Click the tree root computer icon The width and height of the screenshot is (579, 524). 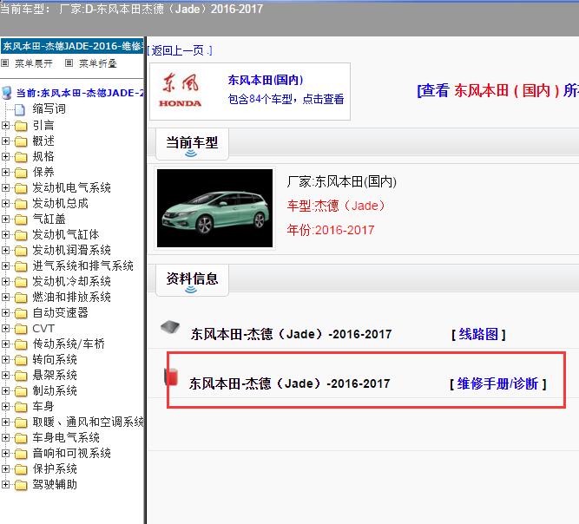click(7, 93)
